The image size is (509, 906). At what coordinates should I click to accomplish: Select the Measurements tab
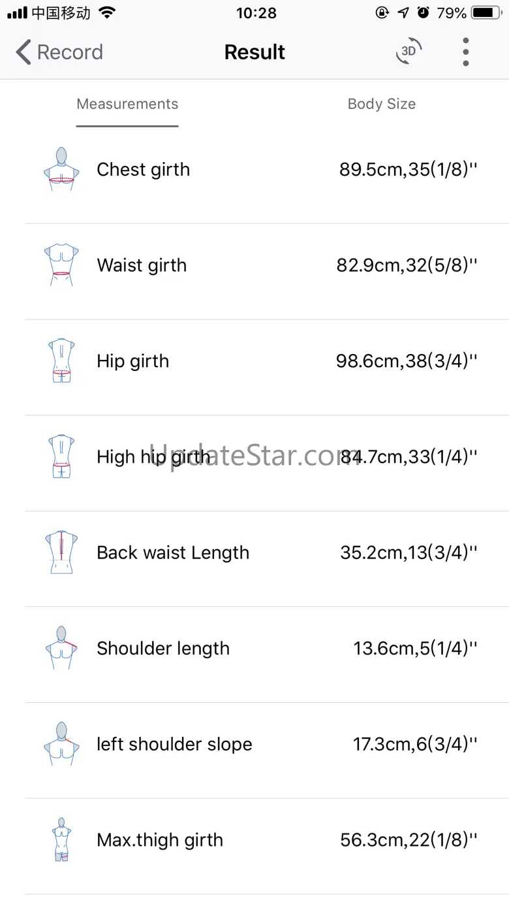(127, 104)
